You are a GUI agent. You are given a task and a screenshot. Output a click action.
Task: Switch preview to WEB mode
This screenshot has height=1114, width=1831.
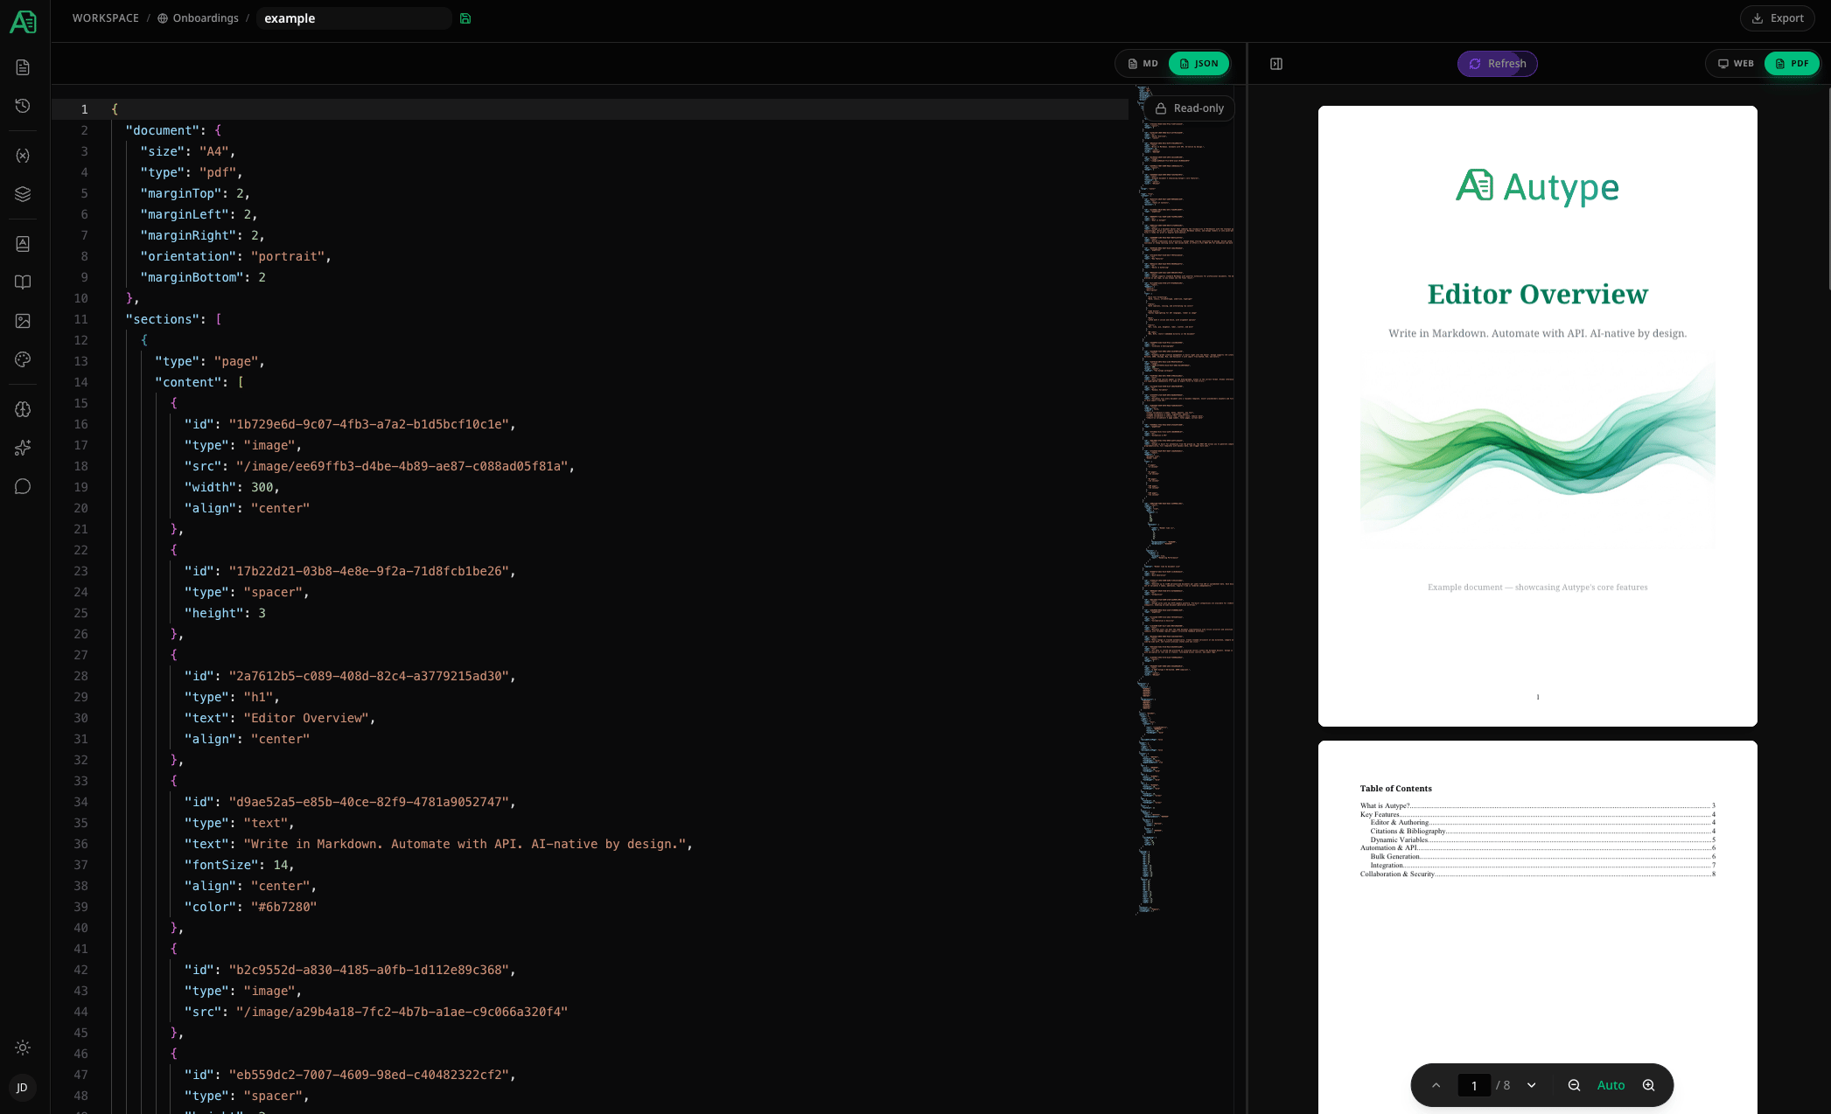[x=1736, y=64]
